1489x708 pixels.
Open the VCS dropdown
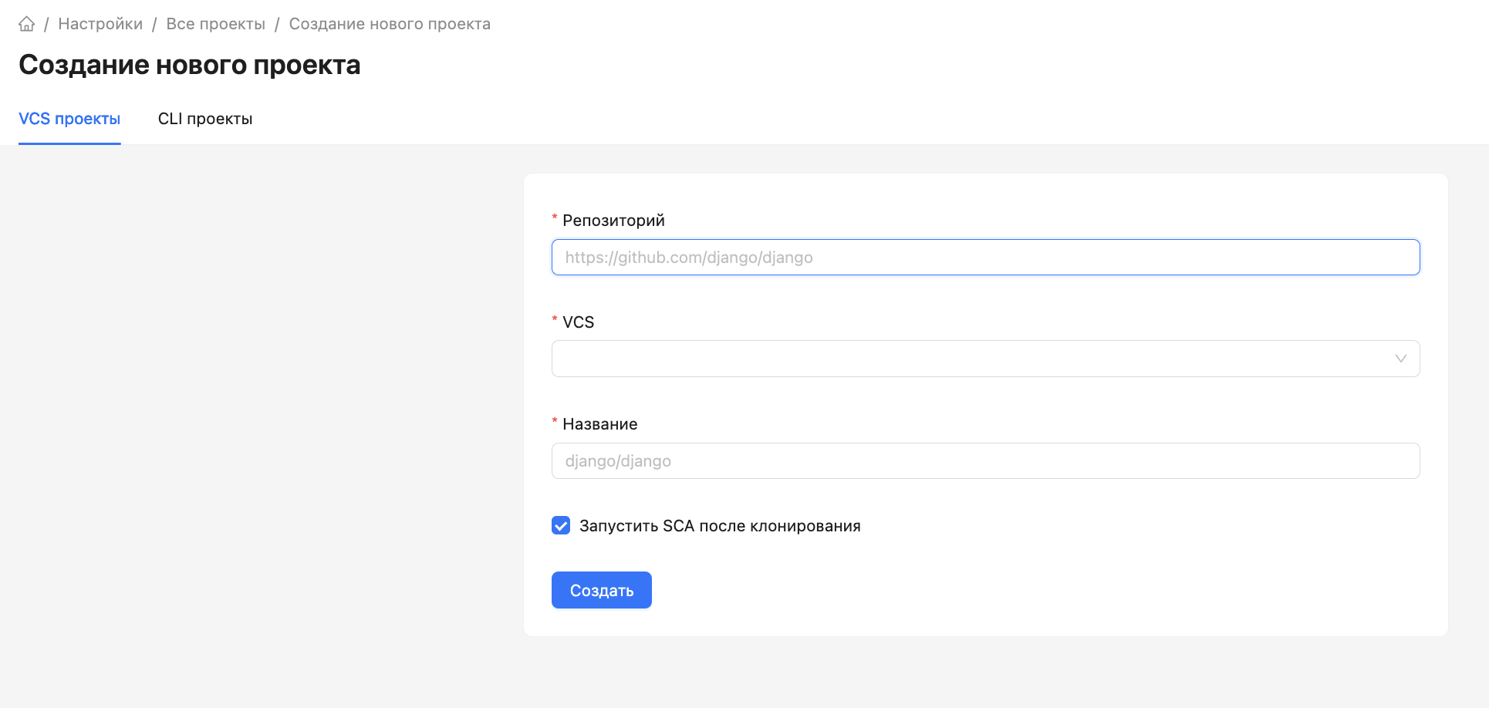click(x=985, y=359)
